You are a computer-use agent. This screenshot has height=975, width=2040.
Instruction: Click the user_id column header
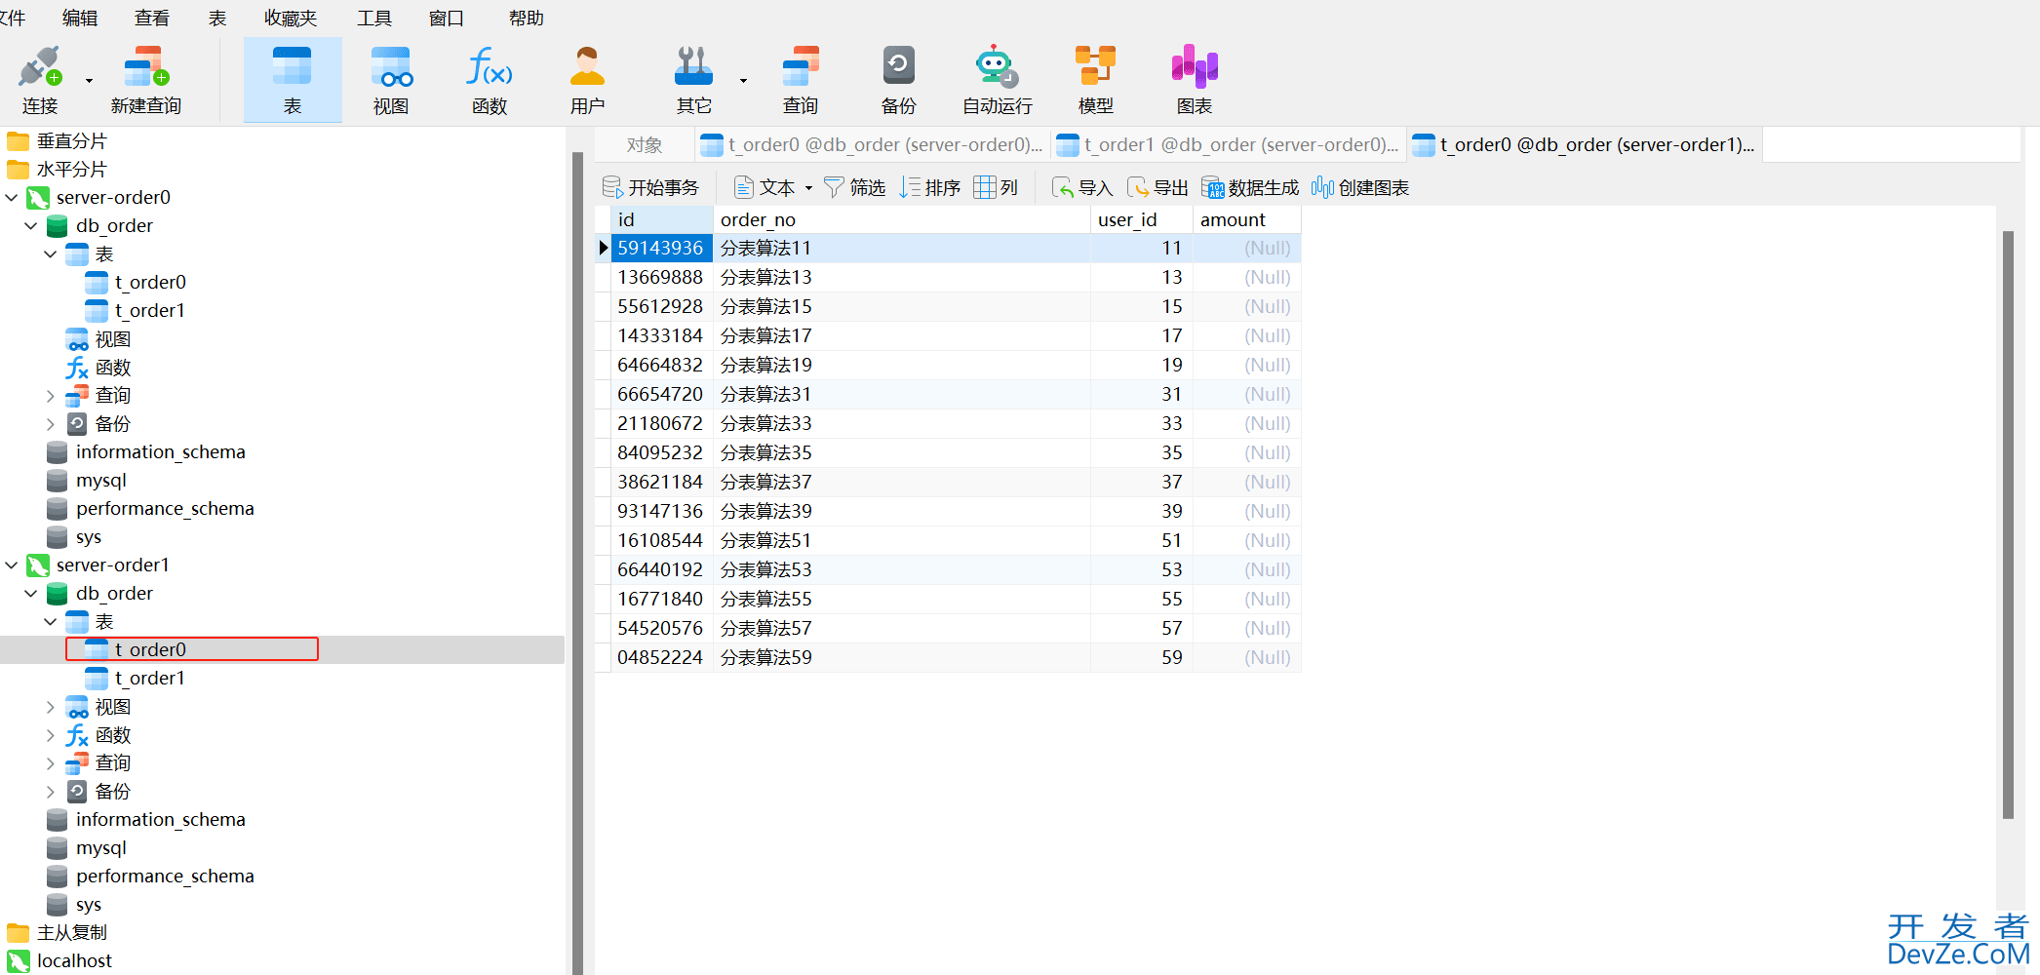click(1141, 219)
